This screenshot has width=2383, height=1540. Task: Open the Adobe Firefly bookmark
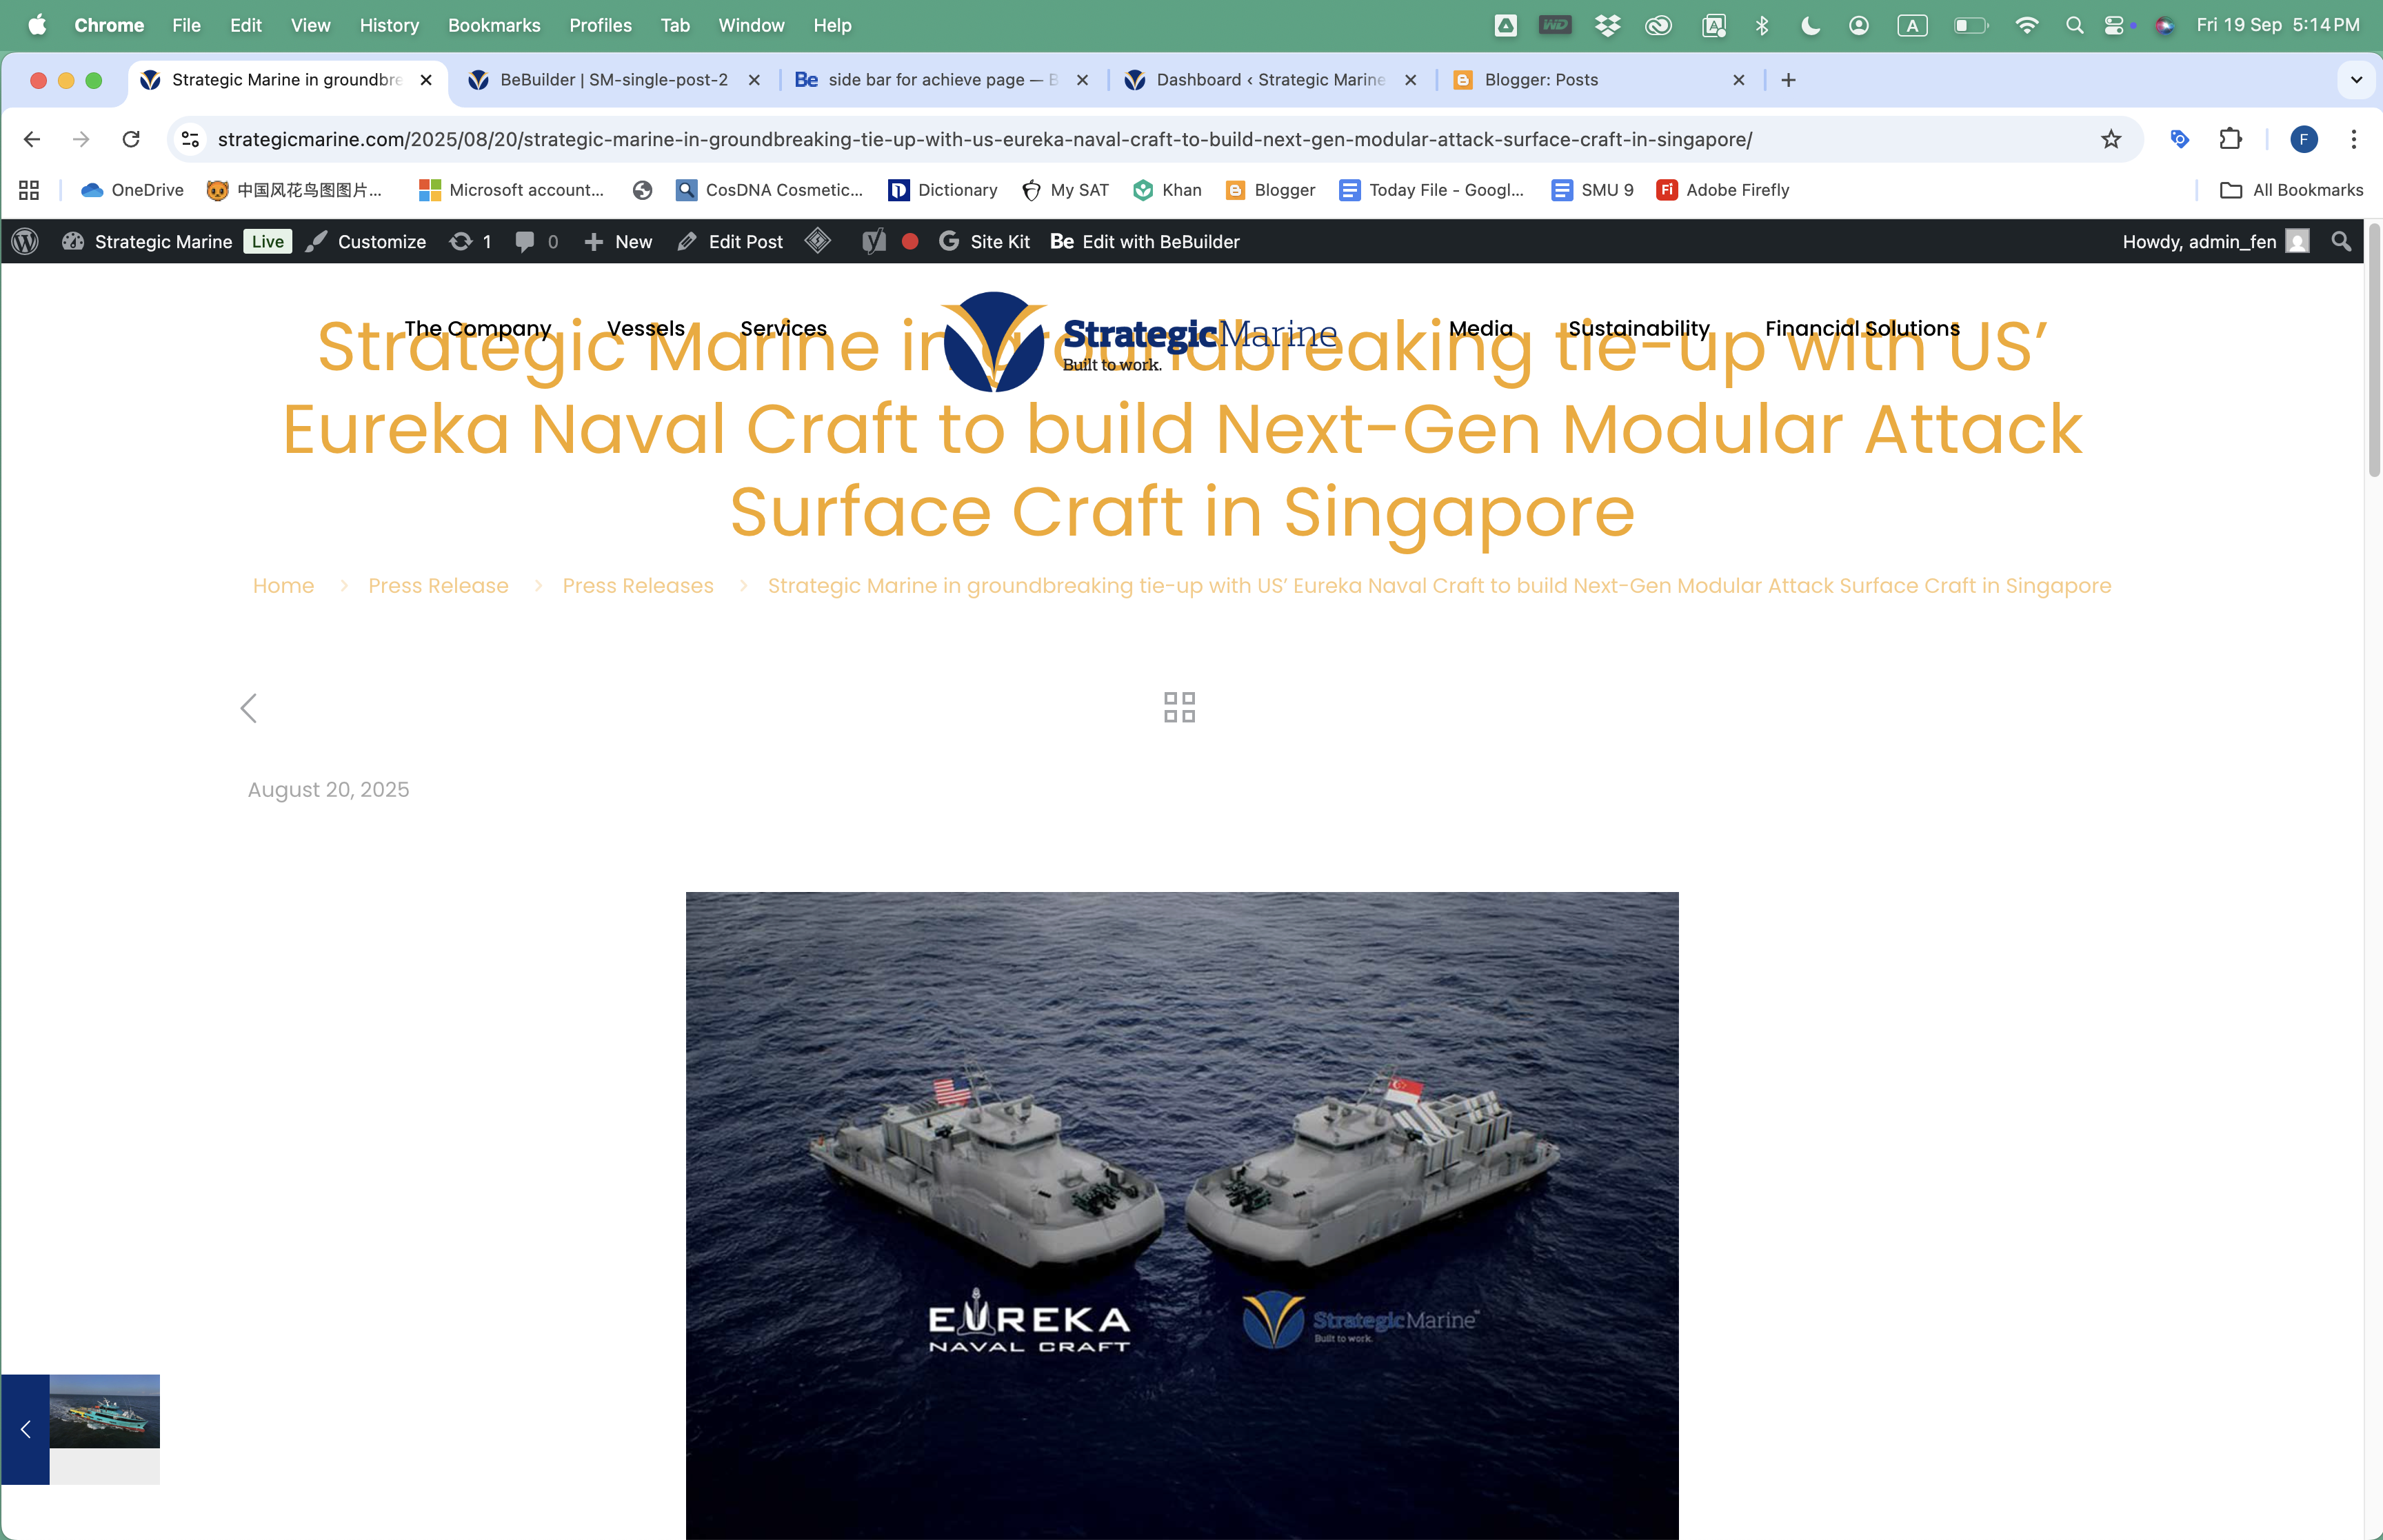click(x=1722, y=190)
